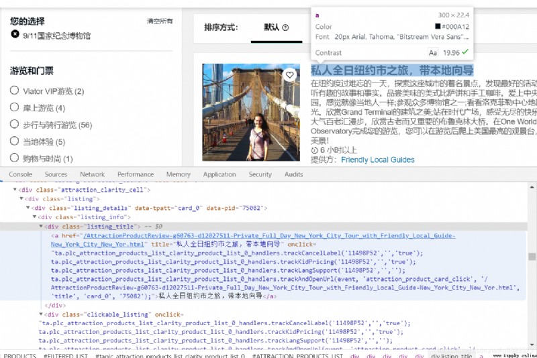Click the href AttractionProductReview link in code
Viewport: 537px width, 358px height.
[x=253, y=240]
